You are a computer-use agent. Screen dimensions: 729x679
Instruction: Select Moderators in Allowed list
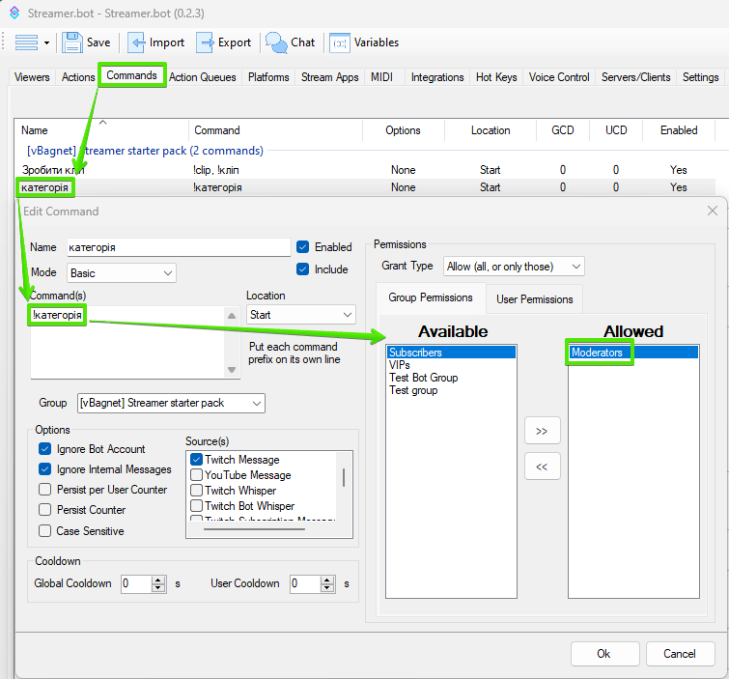tap(633, 353)
